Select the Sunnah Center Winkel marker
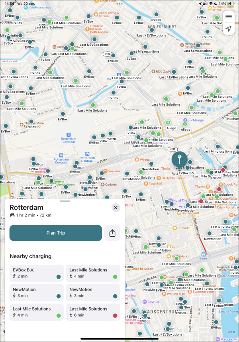Screen dimensions: 239x342 [x=210, y=8]
